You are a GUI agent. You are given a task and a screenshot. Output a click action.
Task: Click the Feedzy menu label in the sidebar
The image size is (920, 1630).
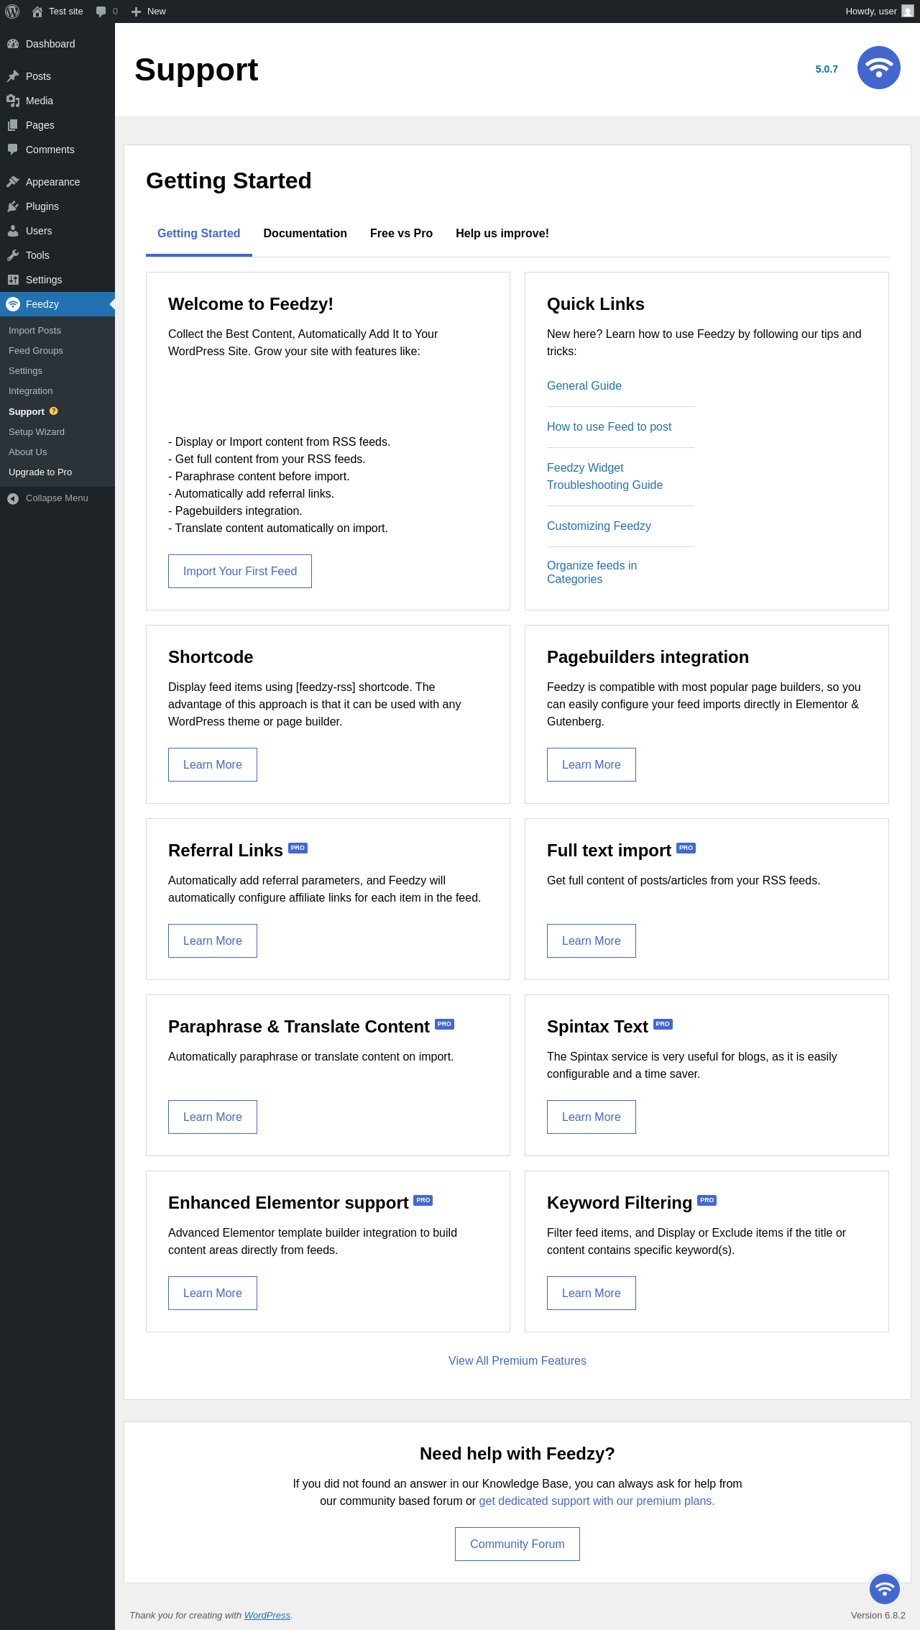42,304
